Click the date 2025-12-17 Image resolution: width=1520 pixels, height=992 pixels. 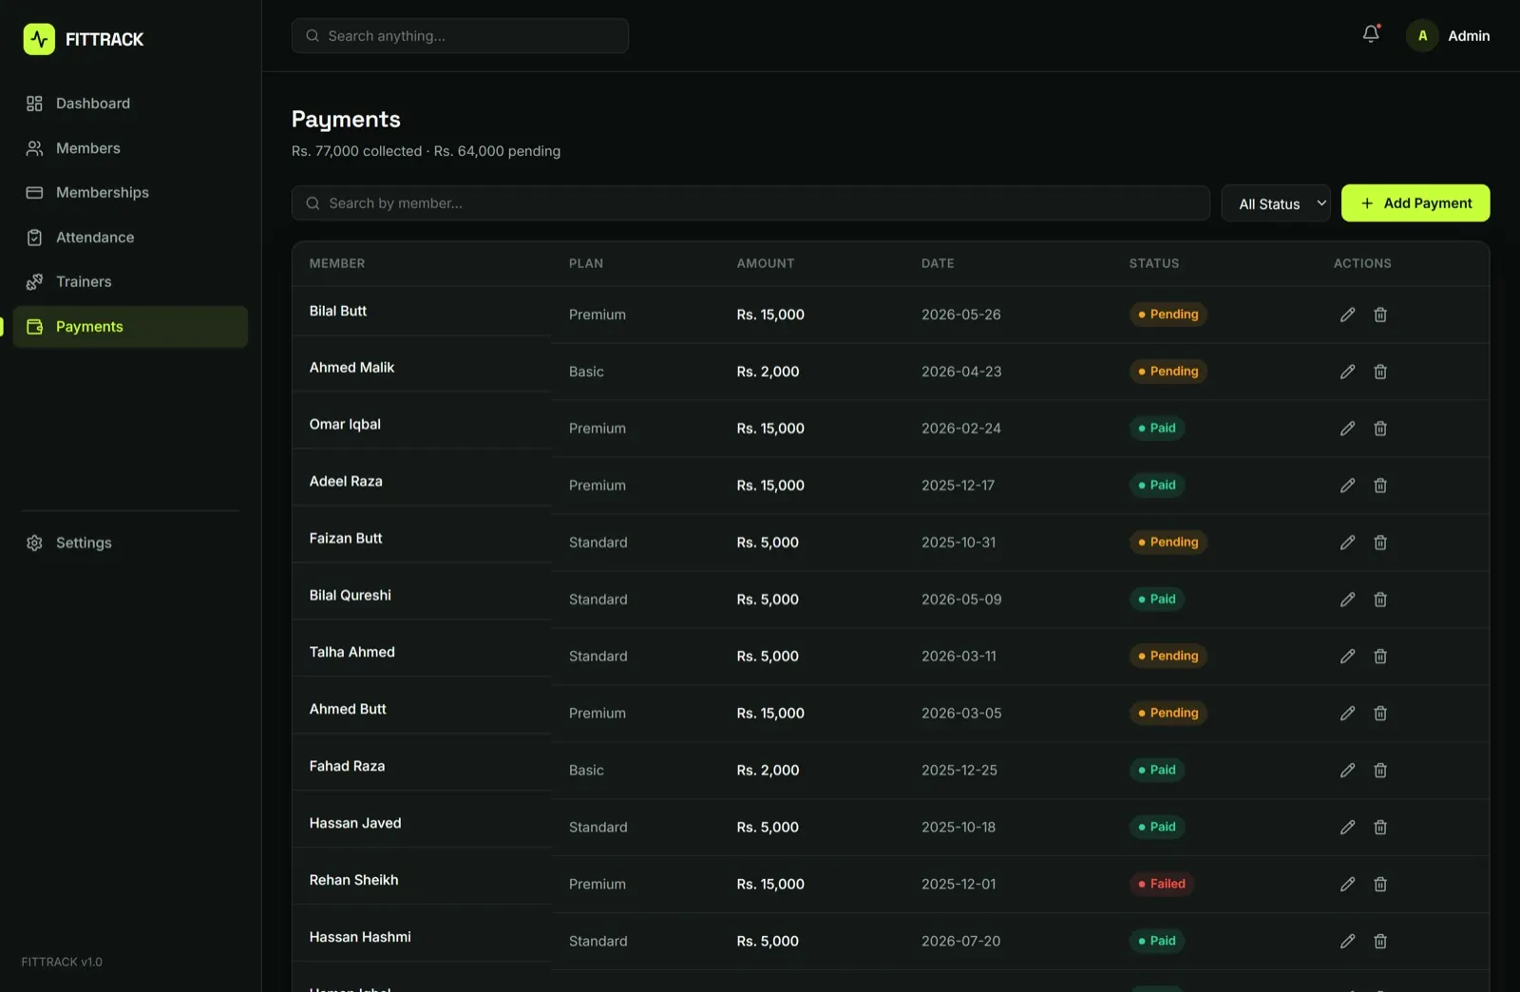958,486
